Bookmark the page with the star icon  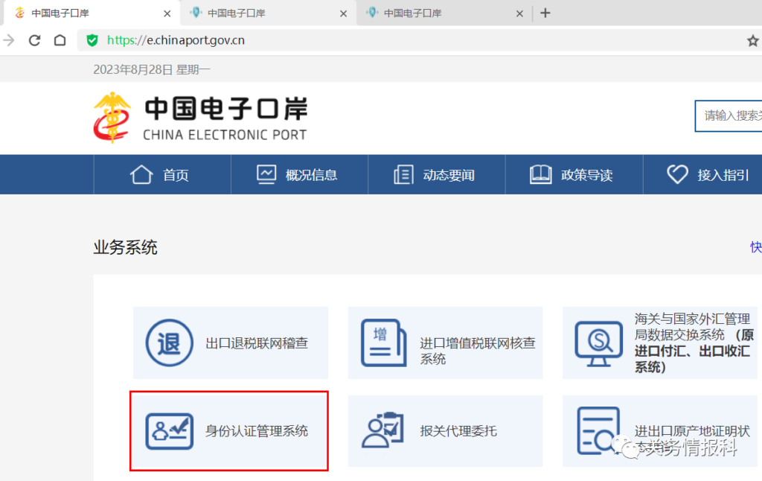pos(753,41)
